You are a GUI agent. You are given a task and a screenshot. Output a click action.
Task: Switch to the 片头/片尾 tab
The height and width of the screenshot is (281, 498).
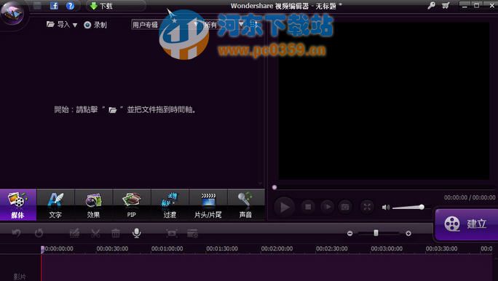click(x=208, y=205)
